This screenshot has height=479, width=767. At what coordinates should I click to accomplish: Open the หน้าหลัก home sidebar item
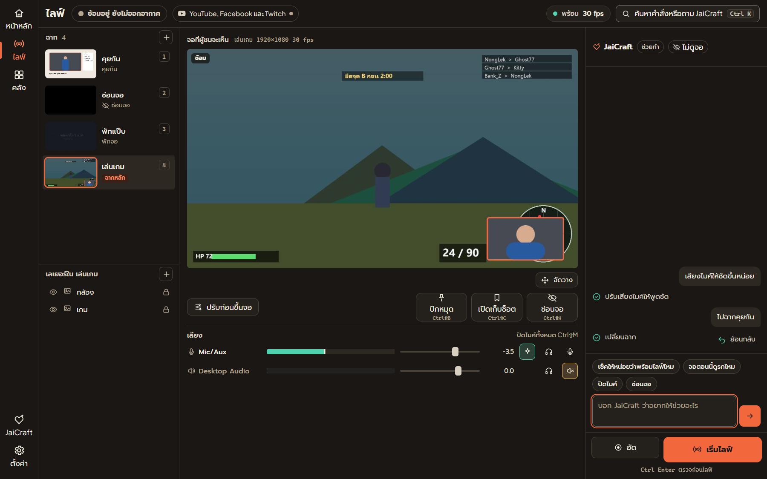(19, 20)
